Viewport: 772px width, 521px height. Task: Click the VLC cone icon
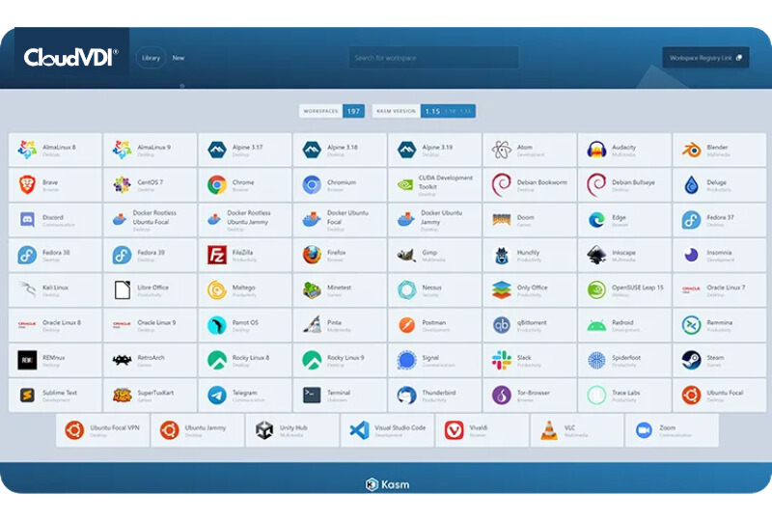click(x=549, y=430)
